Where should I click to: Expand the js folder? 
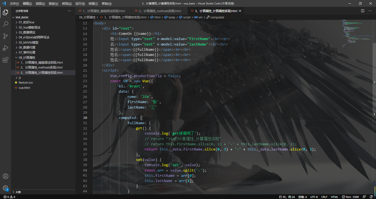point(43,78)
